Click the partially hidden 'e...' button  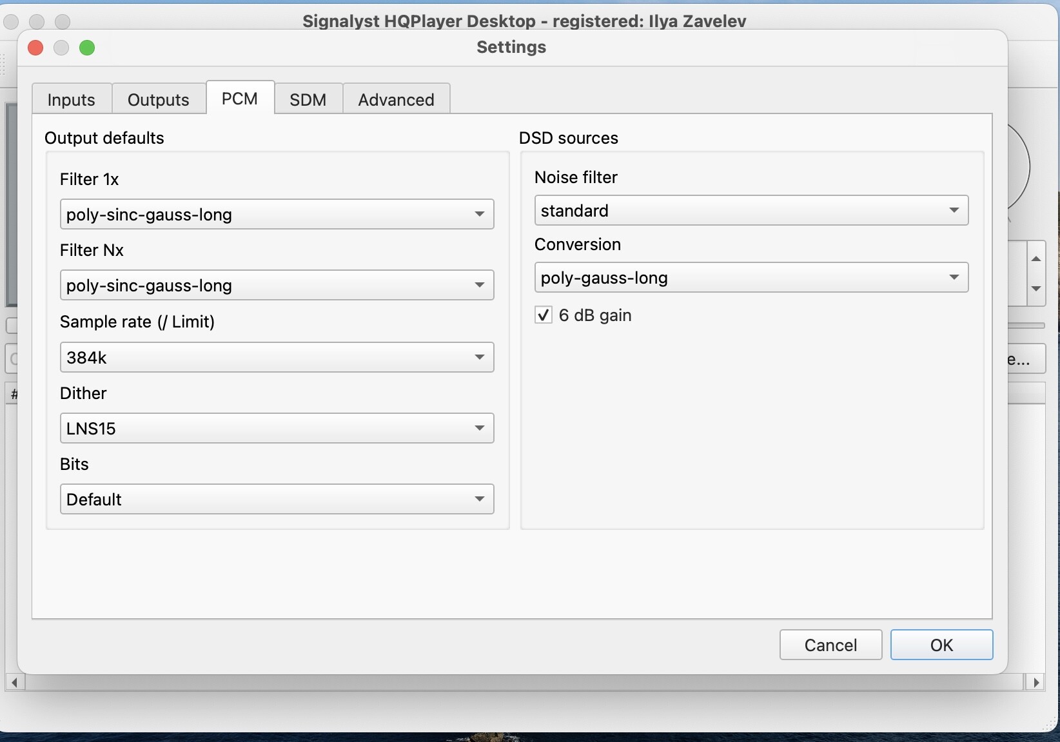[1025, 359]
